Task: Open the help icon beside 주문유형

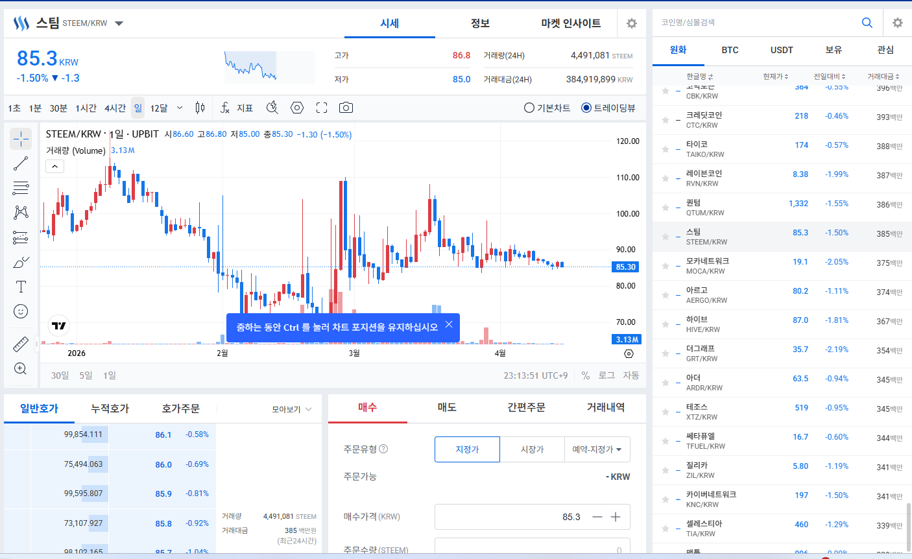Action: (x=383, y=449)
